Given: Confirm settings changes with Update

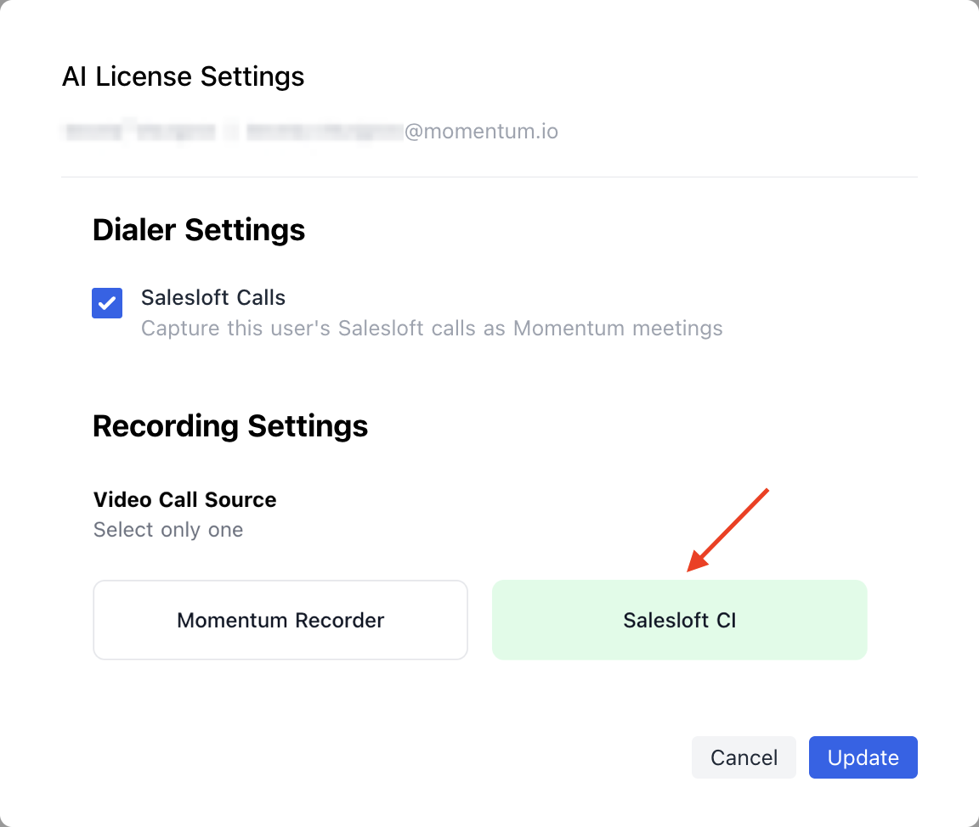Looking at the screenshot, I should [863, 757].
